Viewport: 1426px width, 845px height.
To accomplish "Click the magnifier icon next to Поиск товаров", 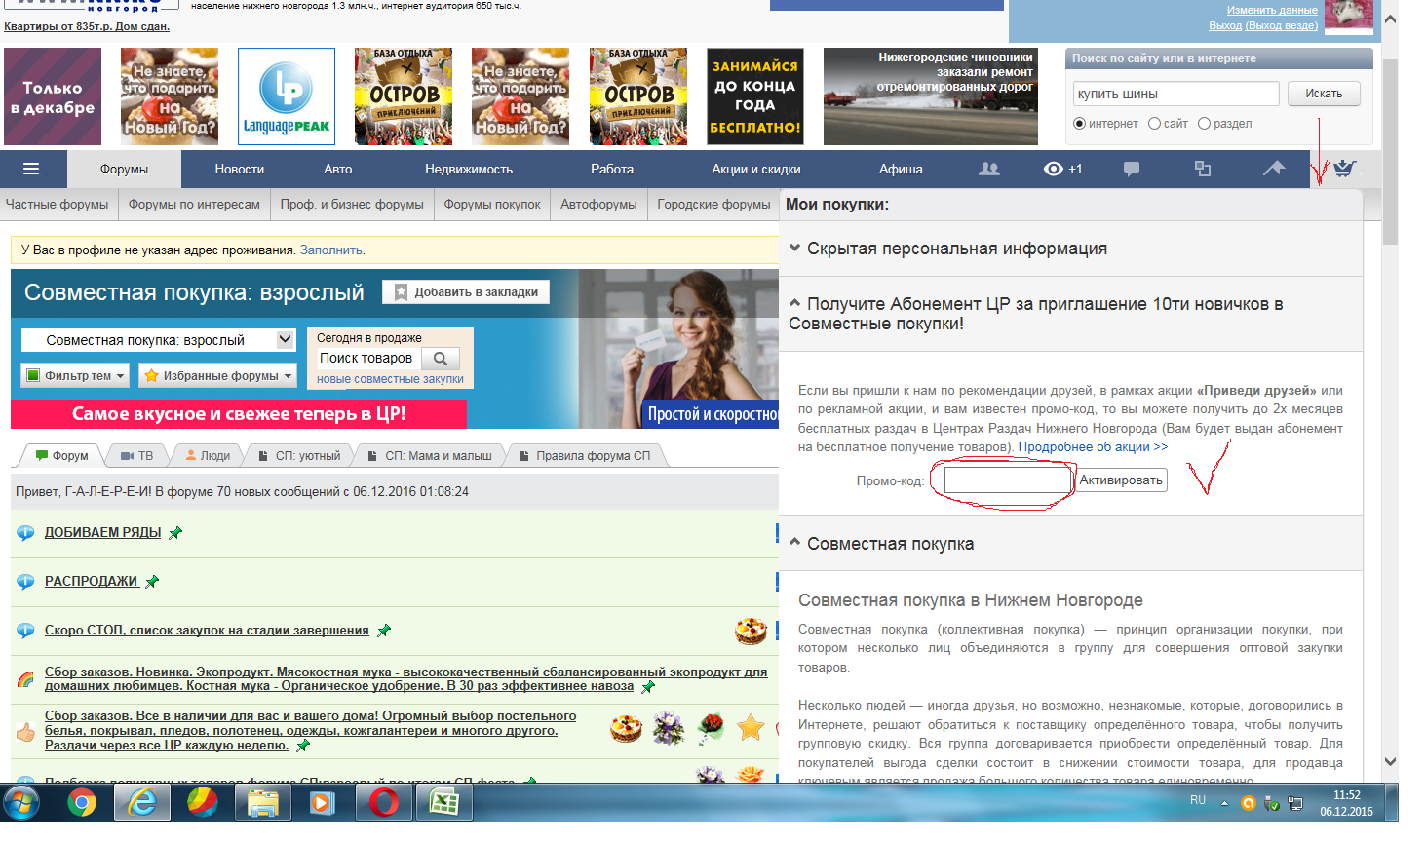I will tap(441, 359).
